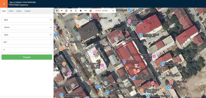Open the Tatvan district dropdown

click(27, 27)
